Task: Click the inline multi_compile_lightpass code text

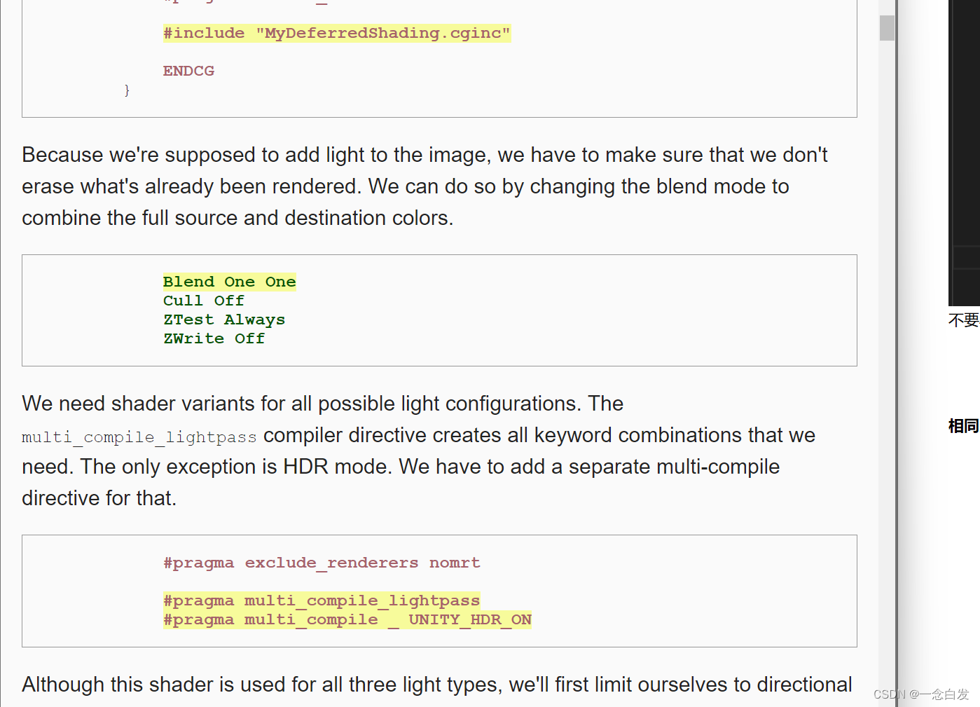Action: (139, 437)
